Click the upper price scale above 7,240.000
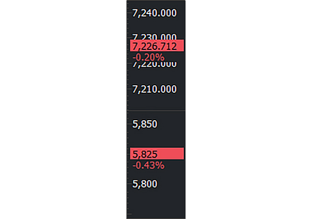The image size is (312, 219). tap(156, 4)
